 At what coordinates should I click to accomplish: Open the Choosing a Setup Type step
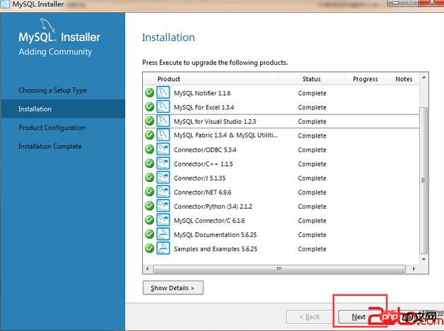(52, 90)
